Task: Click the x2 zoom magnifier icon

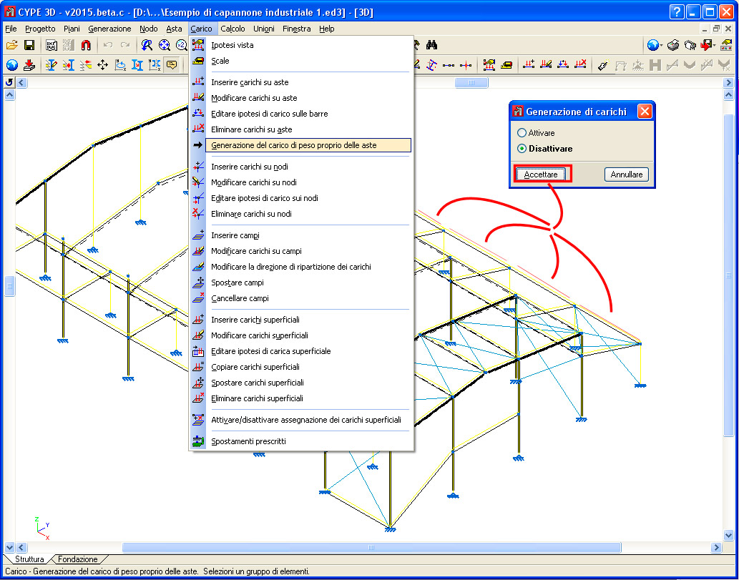Action: click(182, 45)
